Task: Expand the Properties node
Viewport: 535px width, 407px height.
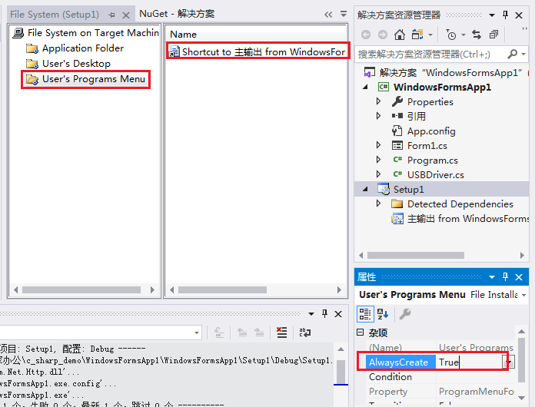Action: click(378, 101)
